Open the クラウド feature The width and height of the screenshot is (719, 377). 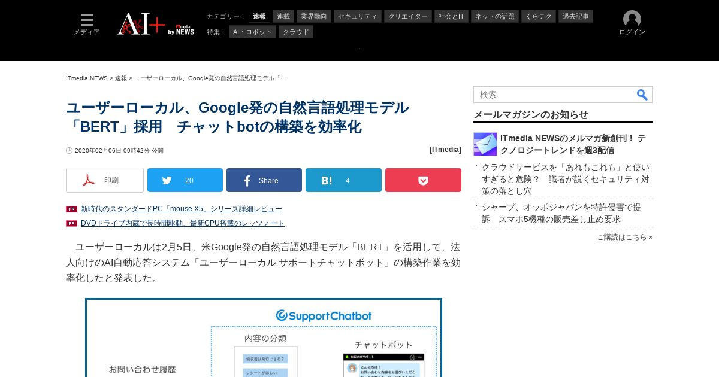click(296, 32)
